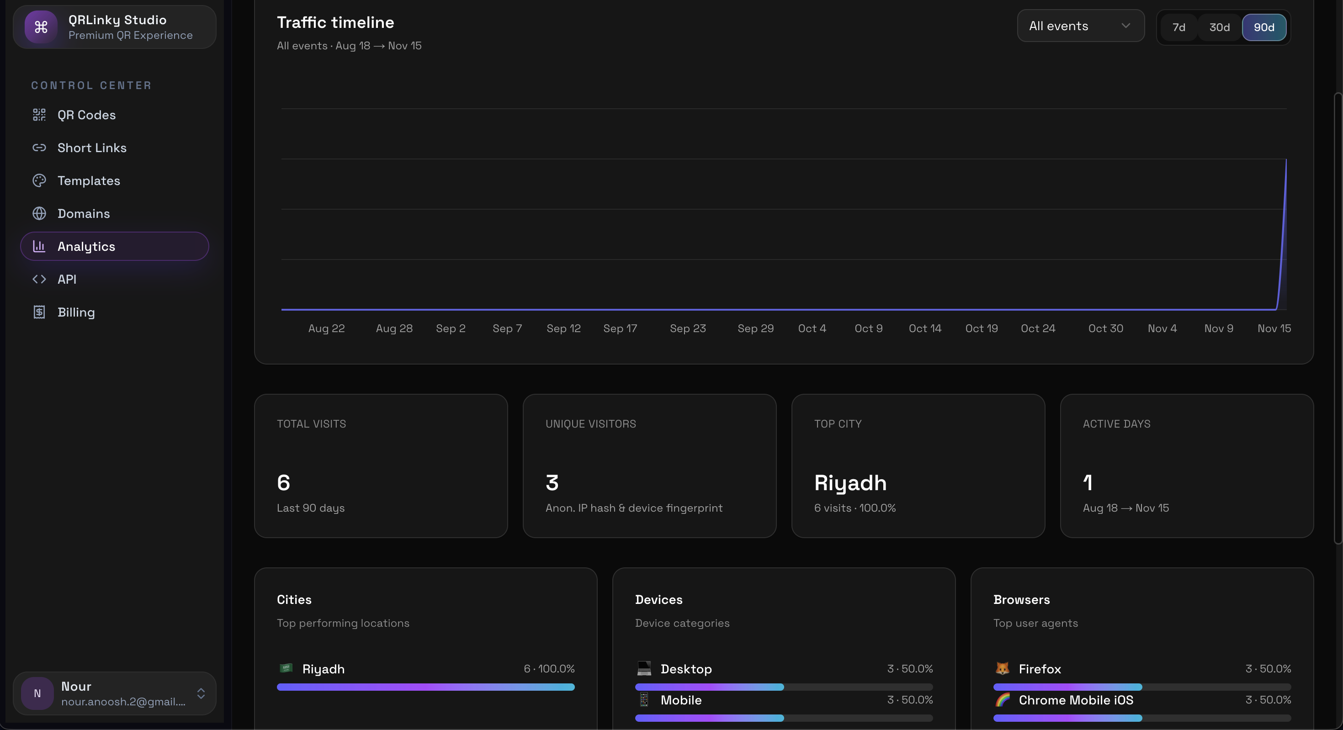Open the API code brackets icon
This screenshot has width=1343, height=730.
(x=40, y=279)
